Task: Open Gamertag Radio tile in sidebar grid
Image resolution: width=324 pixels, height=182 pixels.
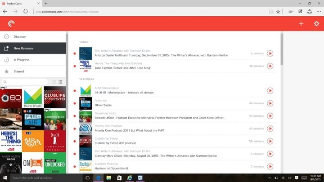Action: [55, 119]
